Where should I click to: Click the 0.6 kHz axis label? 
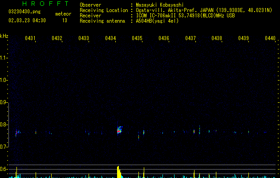tap(4, 169)
